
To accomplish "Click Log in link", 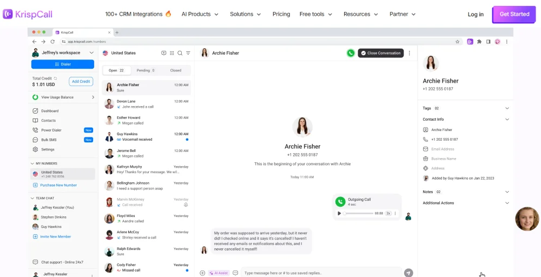I will 476,15.
